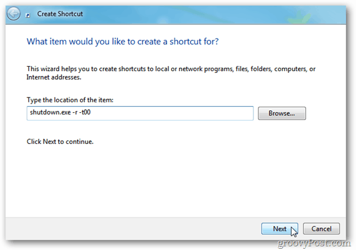This screenshot has height=250, width=356.
Task: Dismiss the wizard with the Cancel button
Action: pyautogui.click(x=321, y=229)
